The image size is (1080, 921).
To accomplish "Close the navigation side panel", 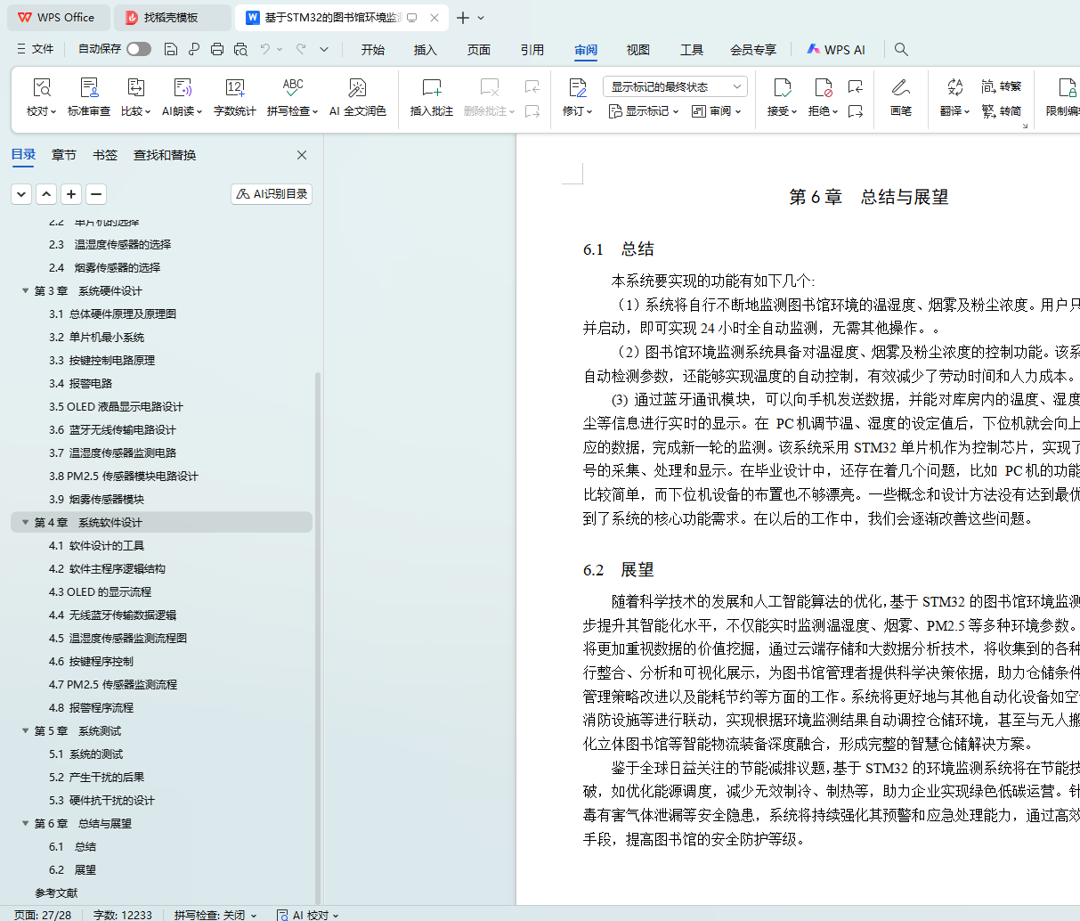I will pyautogui.click(x=302, y=155).
